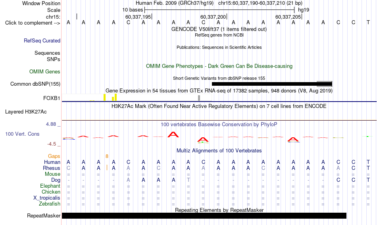Click the SNPs track label
This screenshot has width=377, height=225.
(54, 59)
